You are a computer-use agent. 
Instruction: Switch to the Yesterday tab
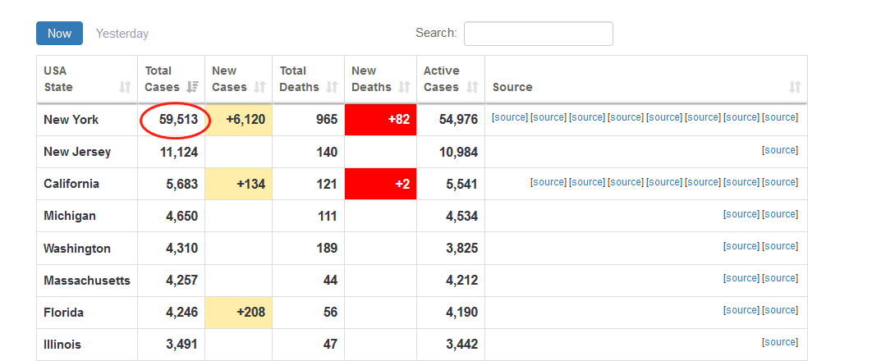click(x=122, y=34)
